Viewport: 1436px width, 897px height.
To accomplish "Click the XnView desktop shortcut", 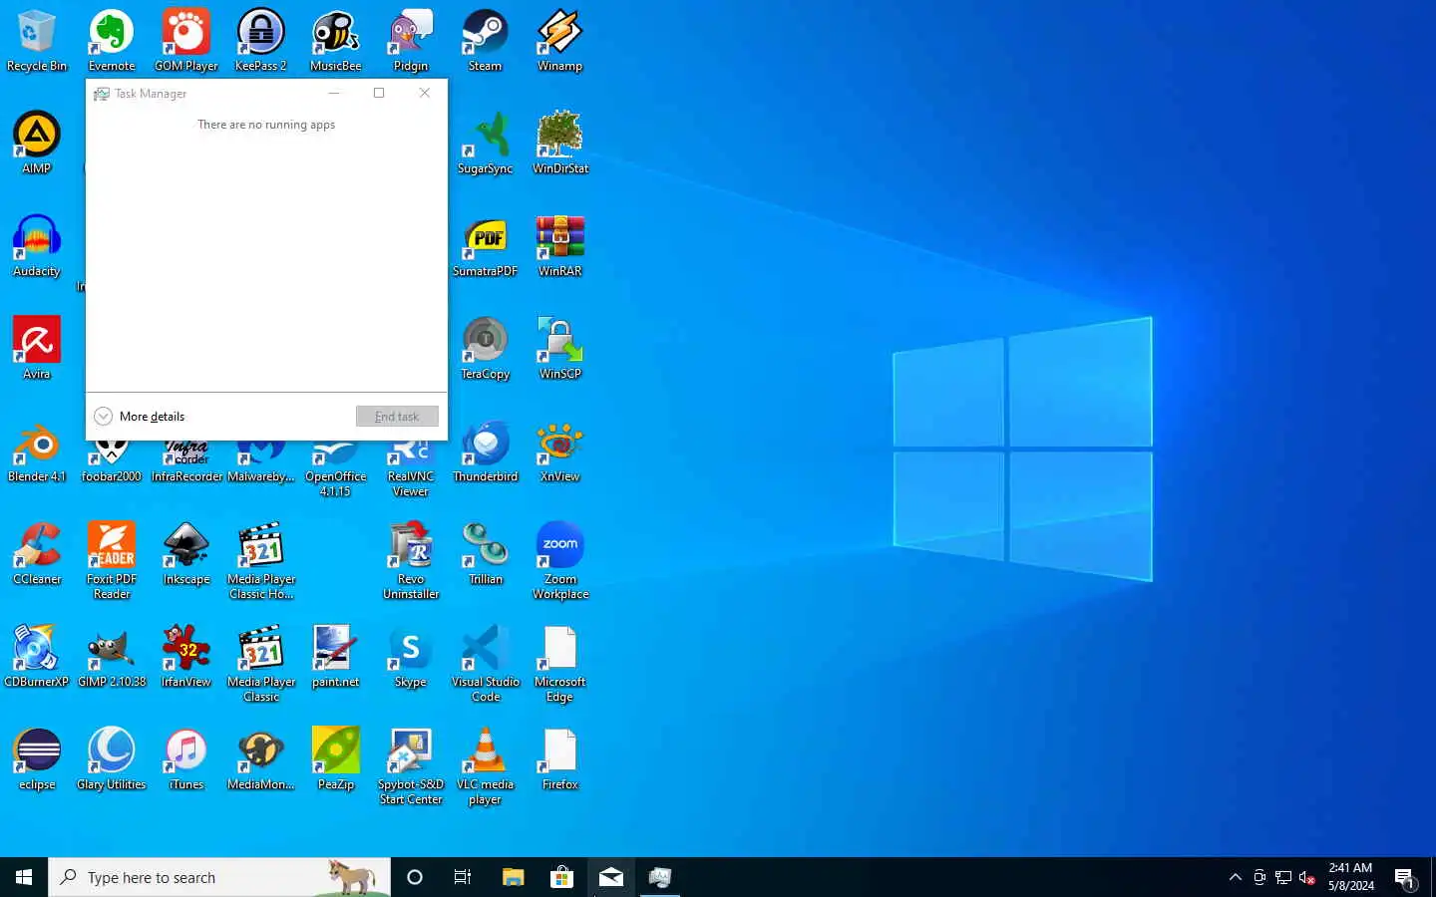I will coord(560,450).
